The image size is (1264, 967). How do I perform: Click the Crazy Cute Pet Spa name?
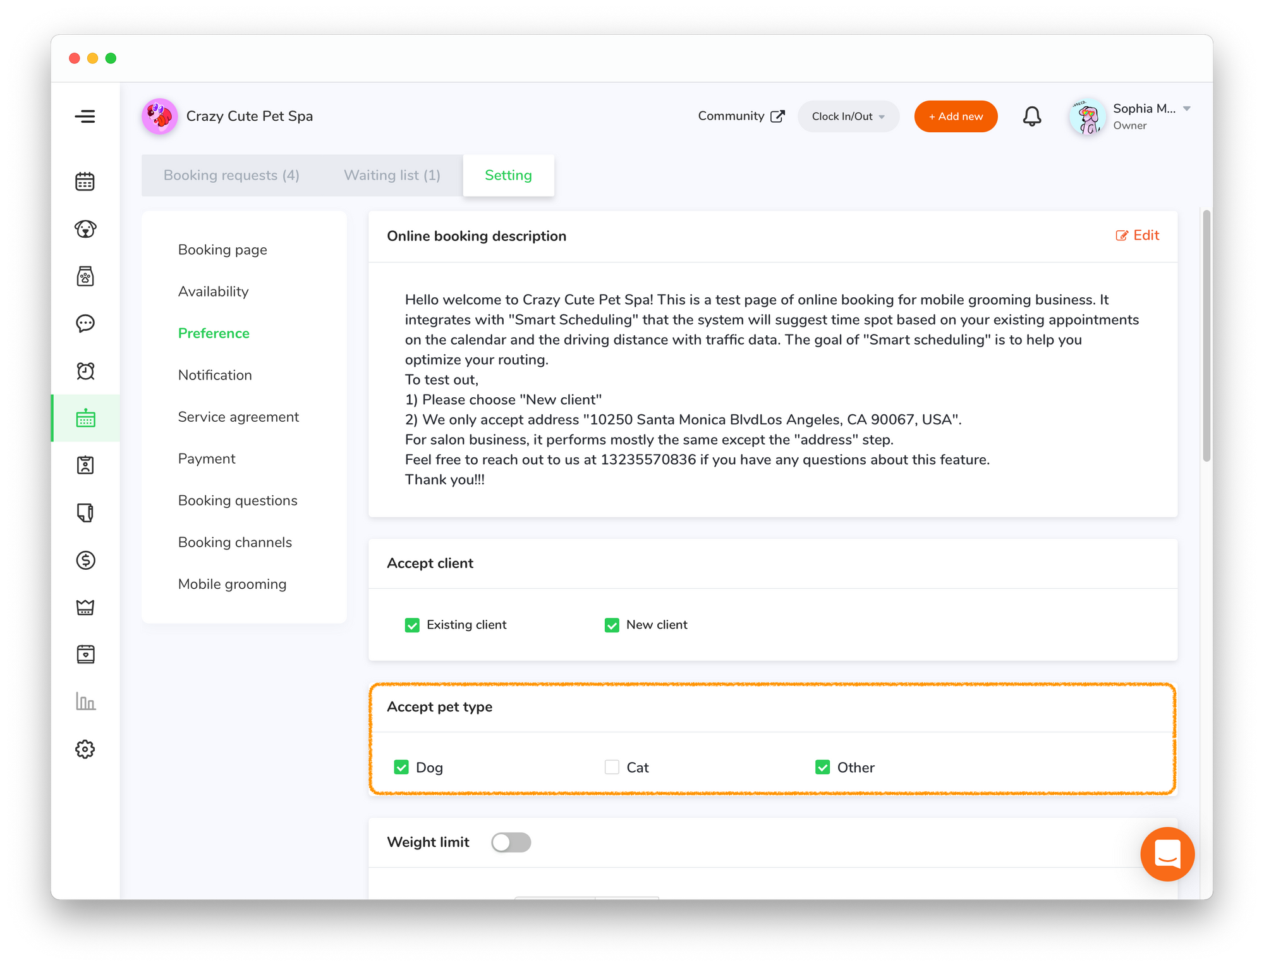tap(250, 116)
